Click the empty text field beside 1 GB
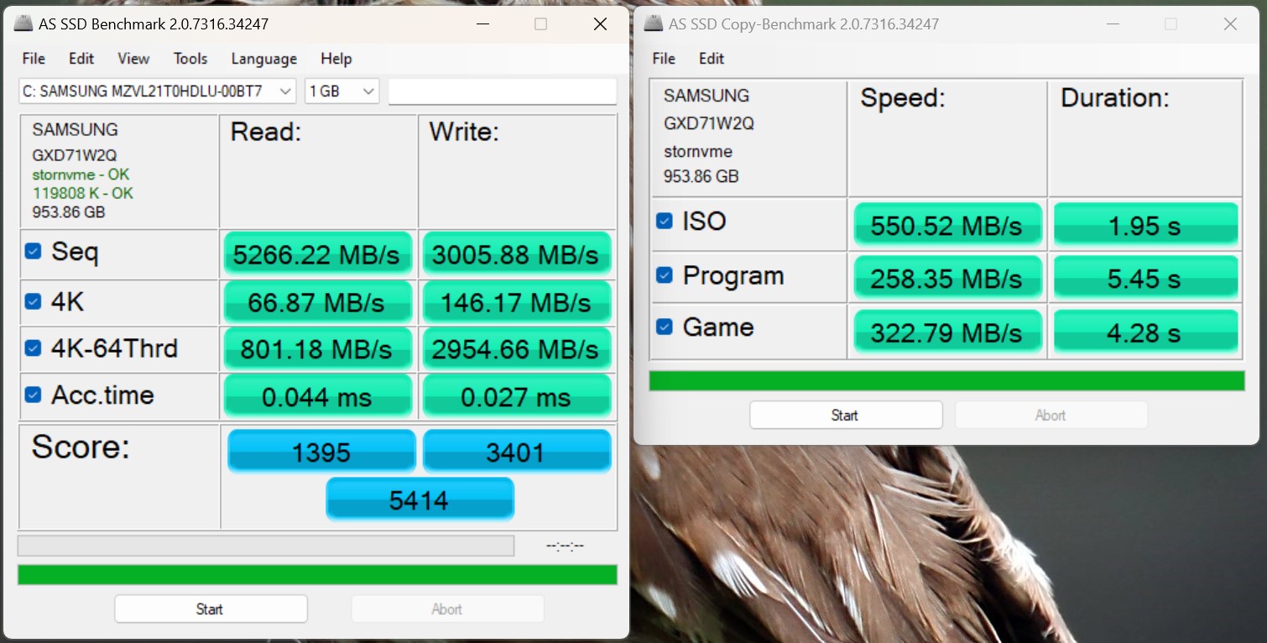This screenshot has height=643, width=1267. [x=502, y=91]
